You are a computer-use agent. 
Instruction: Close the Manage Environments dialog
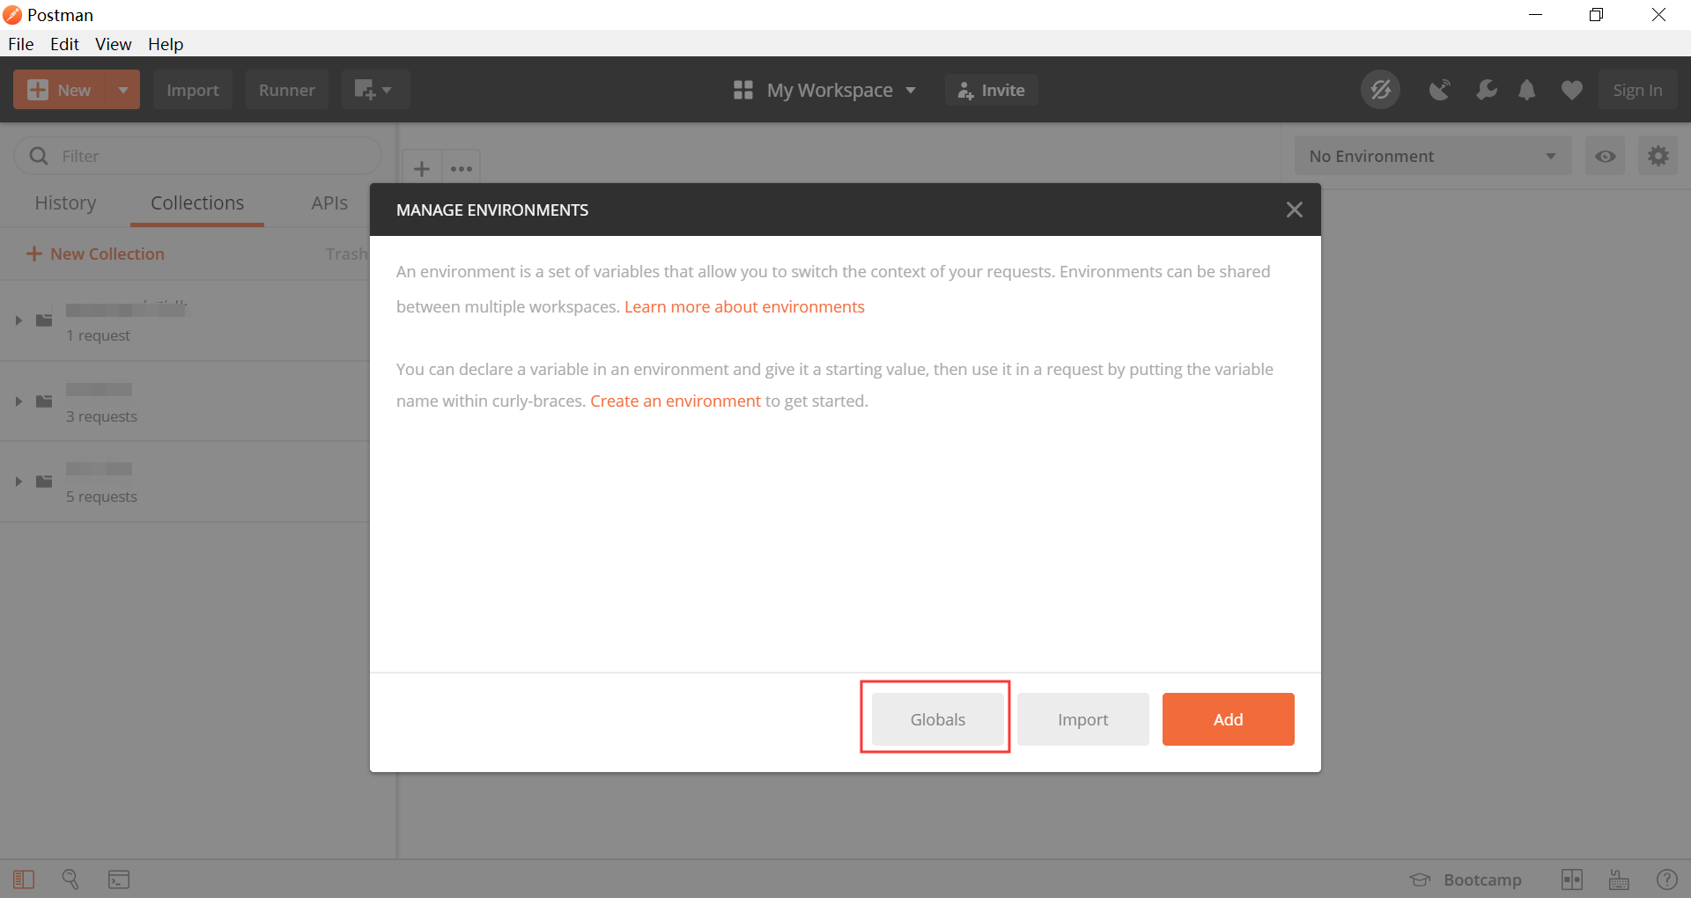pyautogui.click(x=1294, y=210)
